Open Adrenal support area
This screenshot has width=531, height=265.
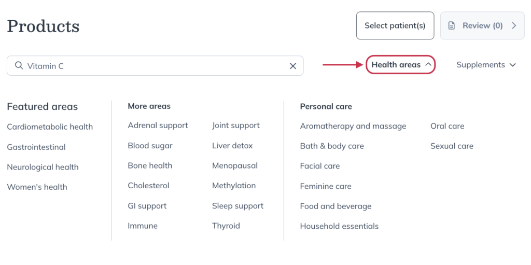coord(158,125)
